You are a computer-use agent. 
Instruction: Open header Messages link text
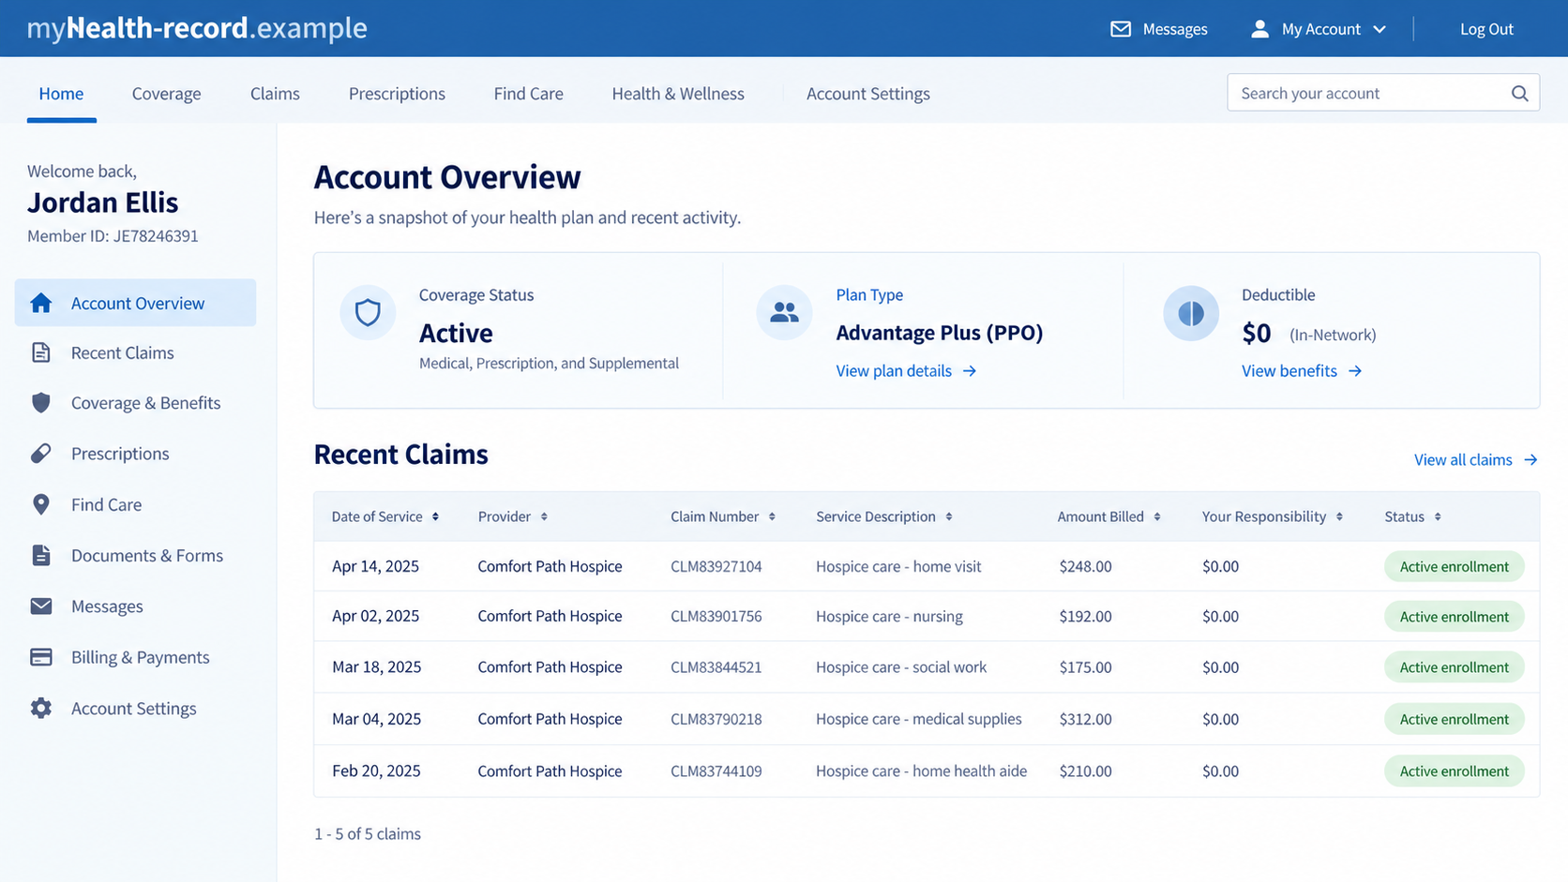pyautogui.click(x=1175, y=29)
